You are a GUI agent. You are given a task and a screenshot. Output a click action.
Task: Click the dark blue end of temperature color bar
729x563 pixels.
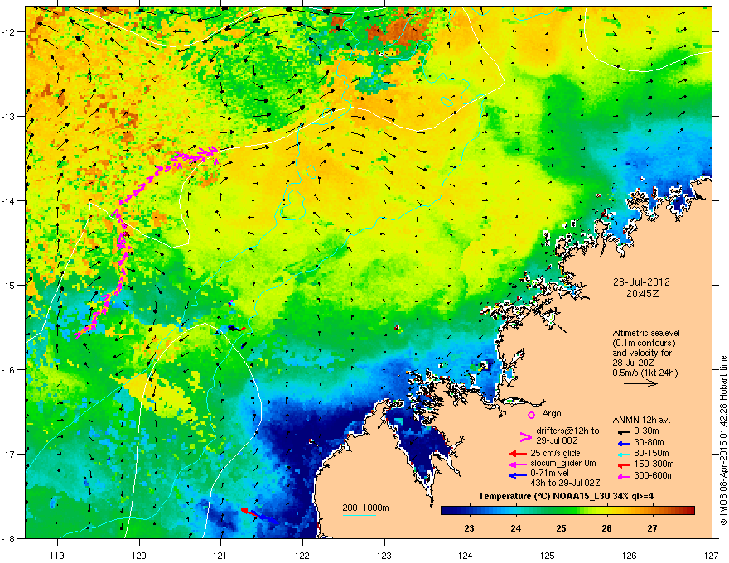pos(449,511)
